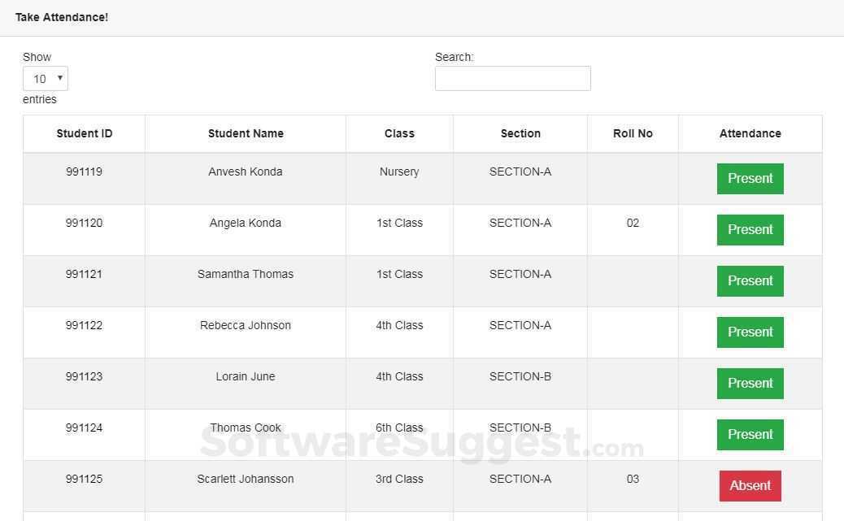Image resolution: width=844 pixels, height=521 pixels.
Task: Sort table by Class column header
Action: pyautogui.click(x=399, y=133)
